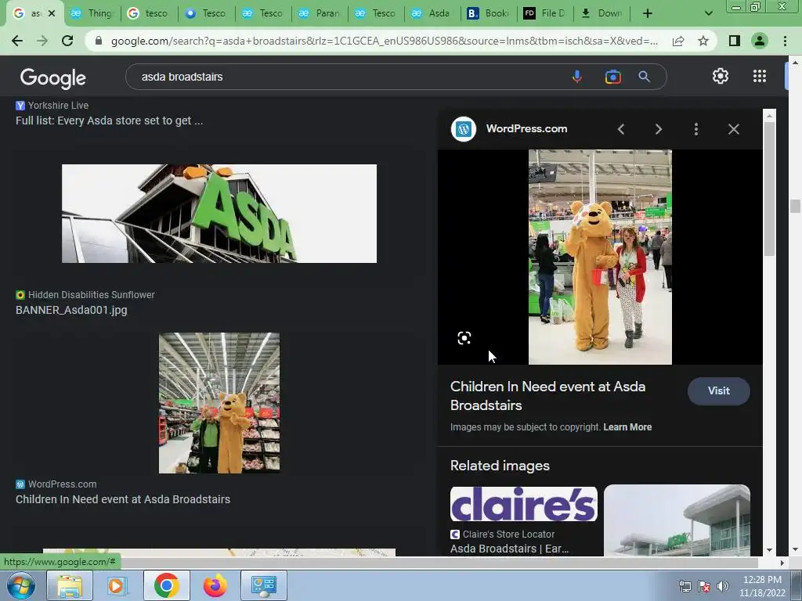
Task: Open the volume speaker tray icon
Action: coord(723,586)
